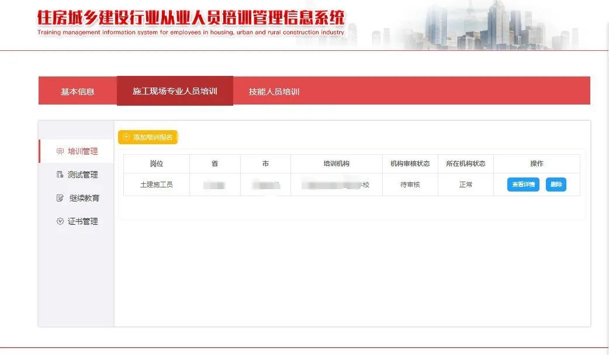This screenshot has width=609, height=355.
Task: Click the 所在机构状态 column header
Action: click(x=465, y=164)
